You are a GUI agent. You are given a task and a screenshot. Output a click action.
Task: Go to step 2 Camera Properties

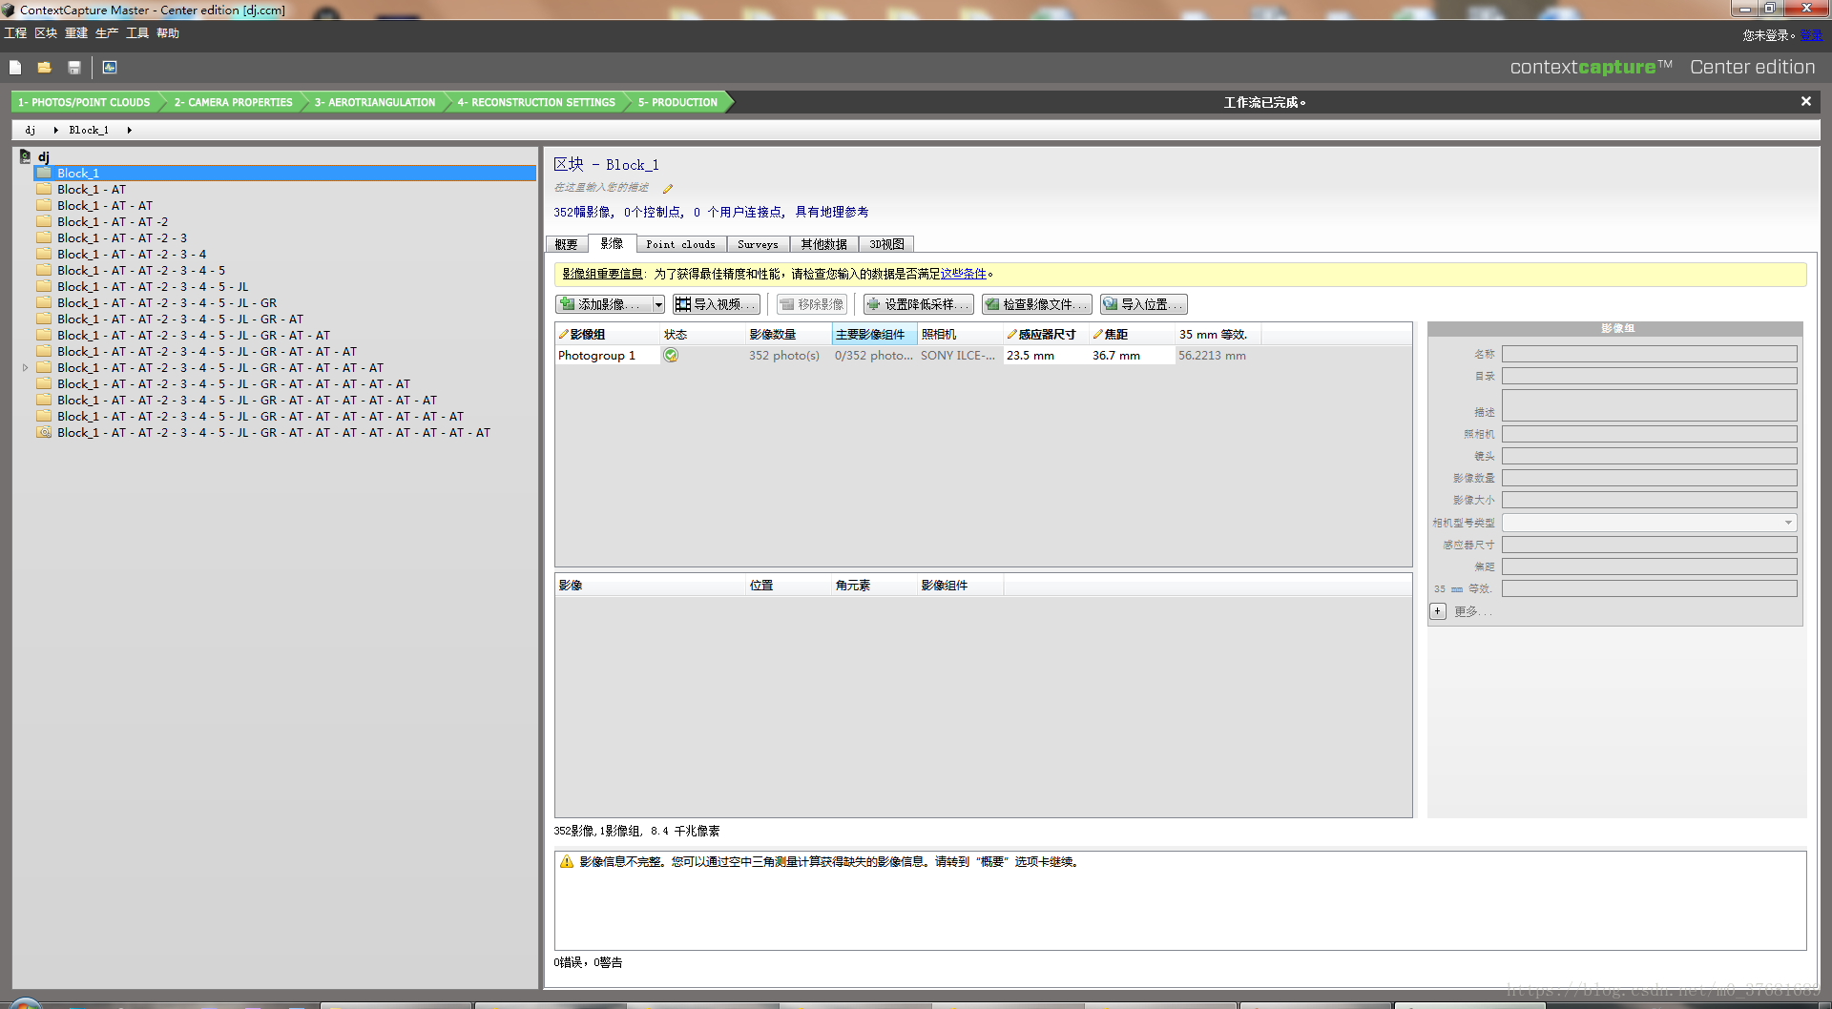233,102
